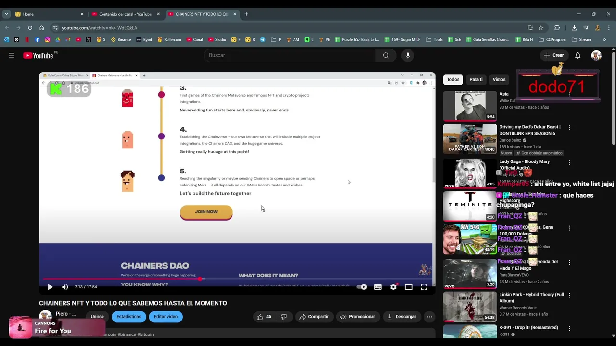The height and width of the screenshot is (346, 616).
Task: Toggle autoplay switch in player
Action: 361,287
